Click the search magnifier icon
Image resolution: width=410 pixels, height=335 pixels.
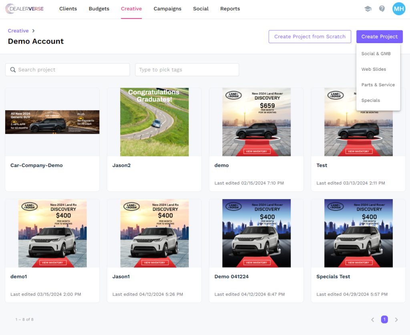[x=13, y=70]
